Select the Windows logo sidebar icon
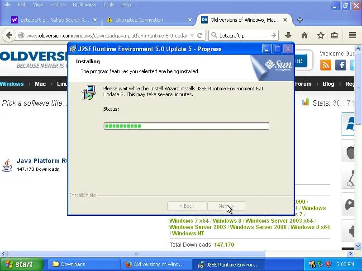This screenshot has width=362, height=271. 348,124
